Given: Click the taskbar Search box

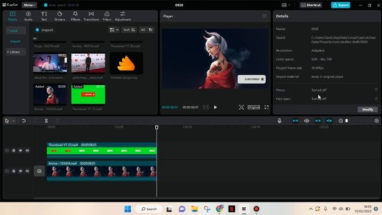Looking at the screenshot, I should (x=149, y=209).
